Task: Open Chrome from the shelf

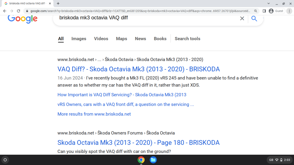Action: tap(141, 160)
